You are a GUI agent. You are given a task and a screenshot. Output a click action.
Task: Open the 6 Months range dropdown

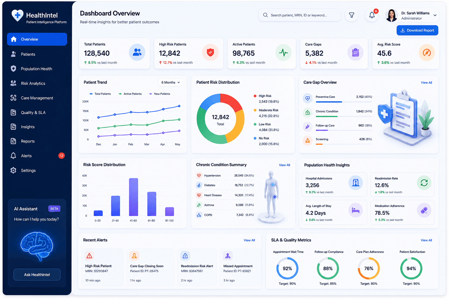(170, 82)
